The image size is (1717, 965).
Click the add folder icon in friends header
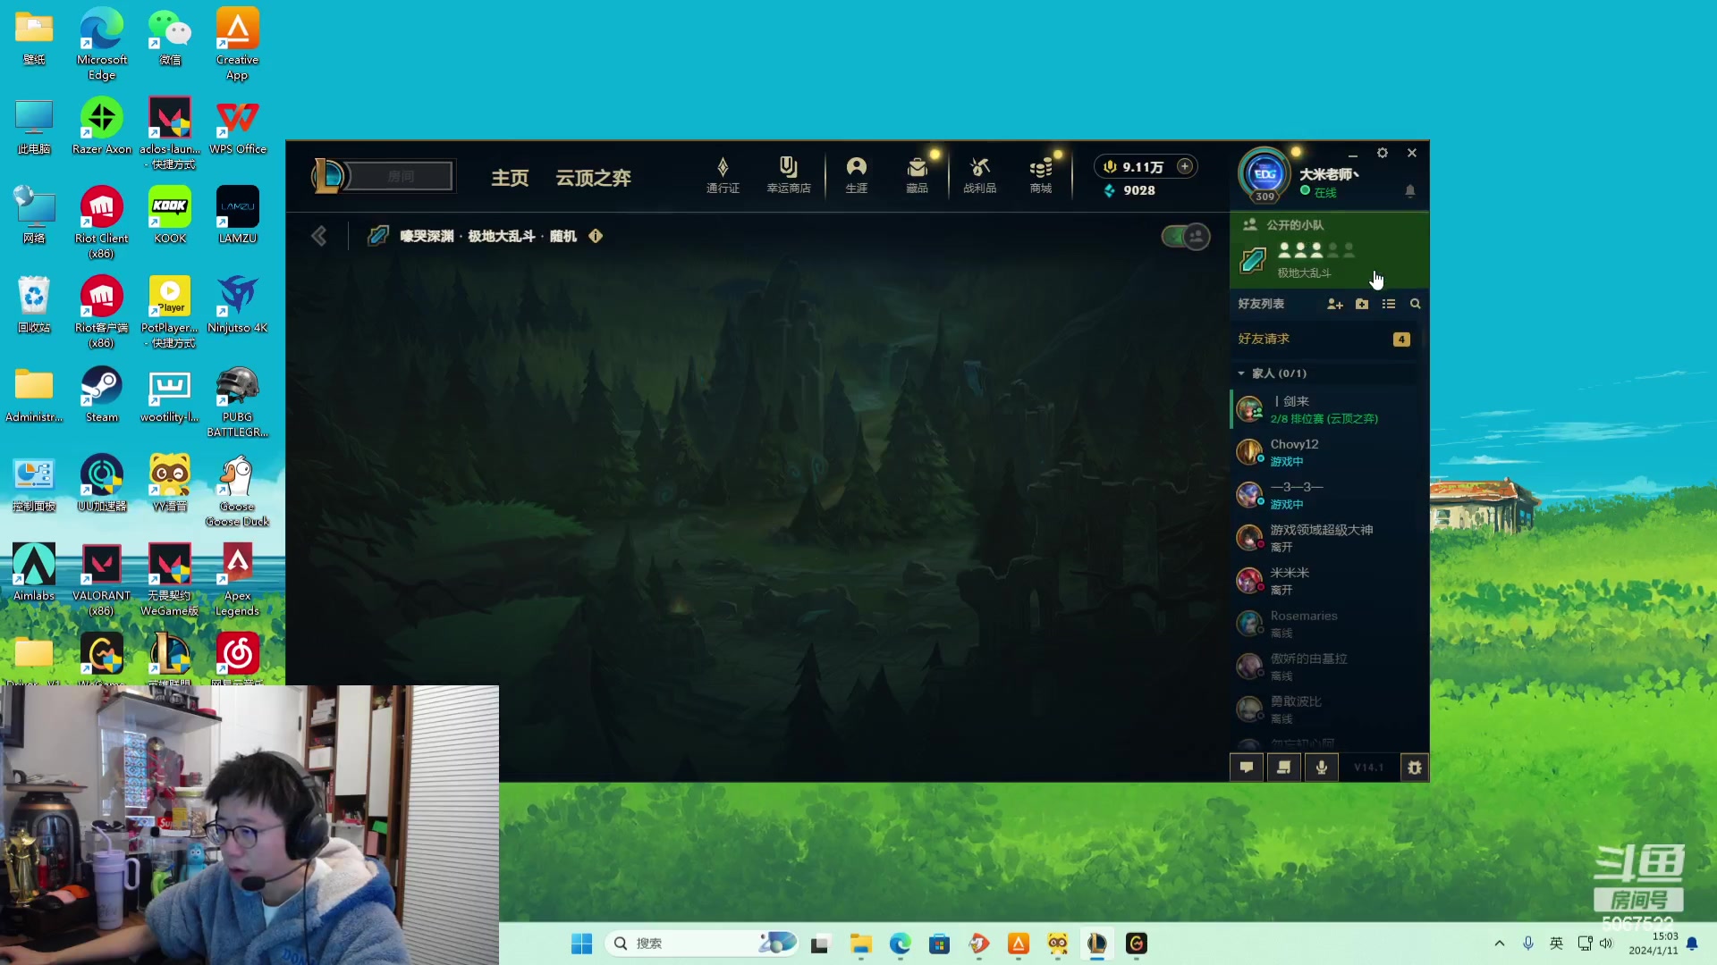point(1362,304)
